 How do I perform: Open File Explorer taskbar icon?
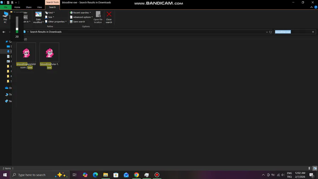click(x=106, y=175)
